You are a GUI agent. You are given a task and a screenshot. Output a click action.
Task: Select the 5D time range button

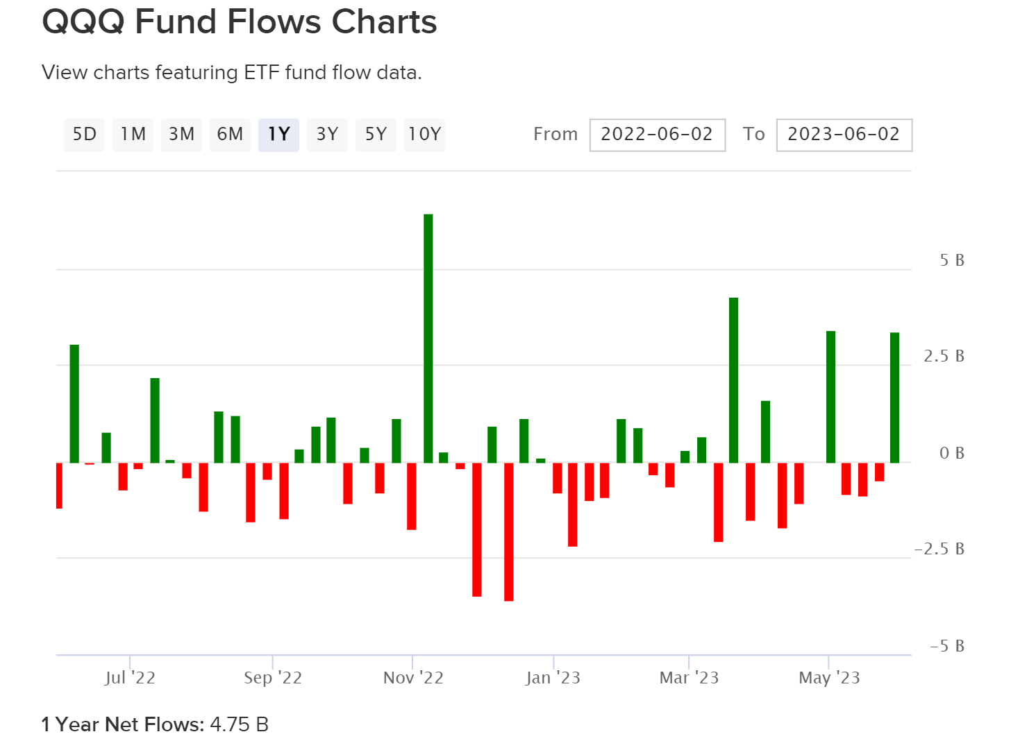tap(83, 135)
